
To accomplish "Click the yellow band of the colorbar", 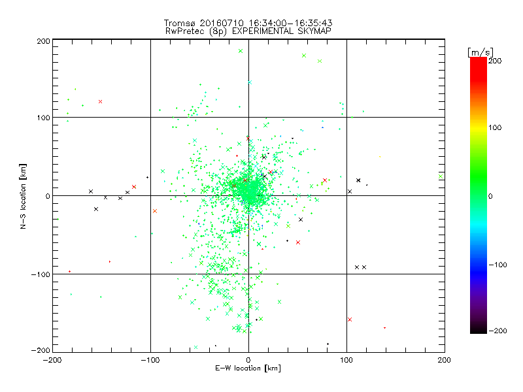I will click(x=479, y=127).
